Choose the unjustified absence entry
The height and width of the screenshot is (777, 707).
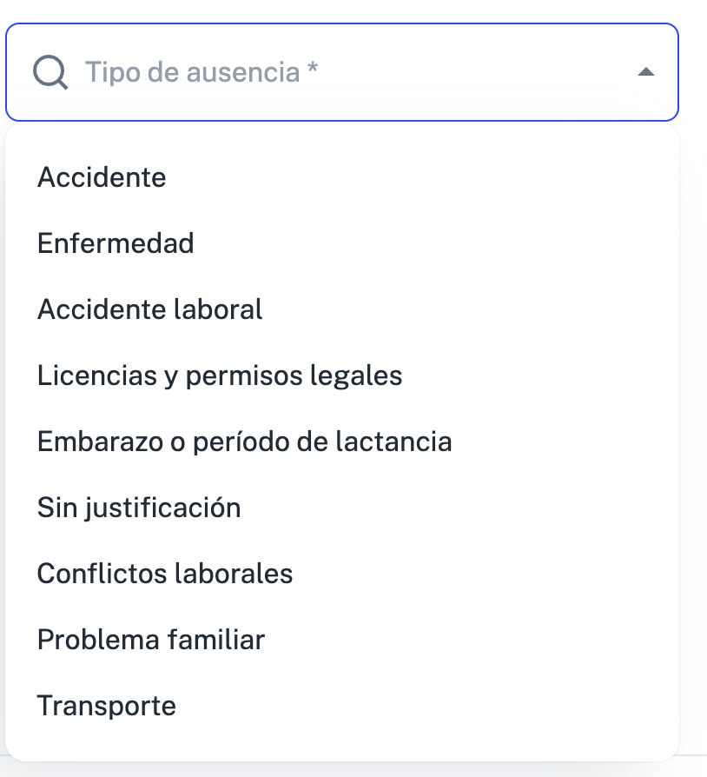click(x=341, y=508)
